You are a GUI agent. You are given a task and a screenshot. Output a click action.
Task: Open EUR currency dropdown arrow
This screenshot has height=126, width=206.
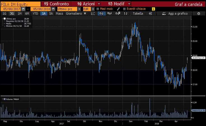[93, 9]
